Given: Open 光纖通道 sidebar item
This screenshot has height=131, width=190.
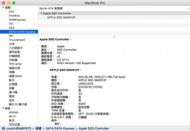Looking at the screenshot, I should pos(15,56).
